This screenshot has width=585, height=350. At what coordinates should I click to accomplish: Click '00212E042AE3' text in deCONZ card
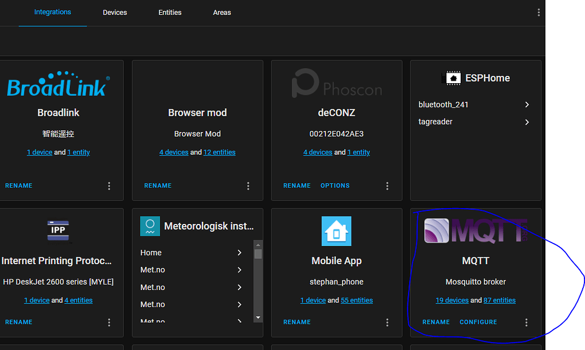(336, 134)
